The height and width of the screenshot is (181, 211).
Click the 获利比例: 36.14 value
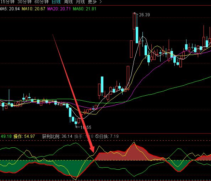[x=57, y=136]
